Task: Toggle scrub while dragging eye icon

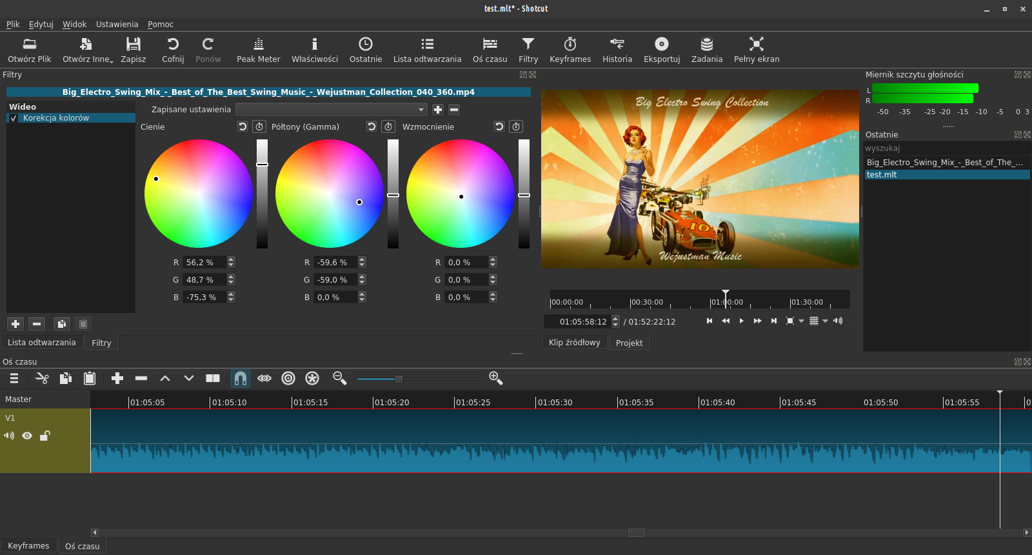Action: [x=264, y=378]
